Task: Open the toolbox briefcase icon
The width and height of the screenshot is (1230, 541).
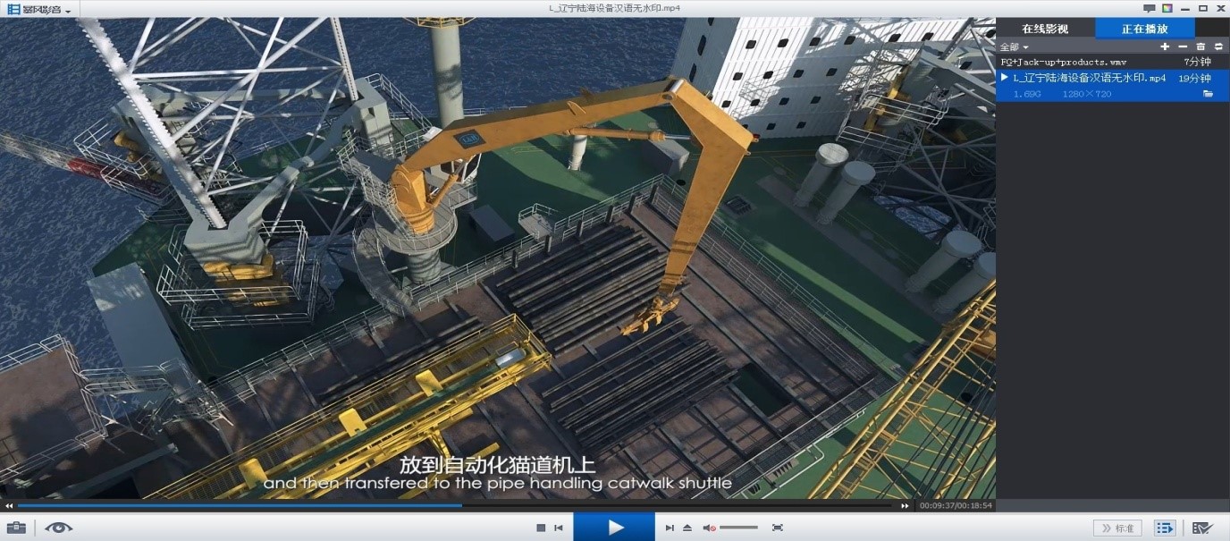Action: [15, 528]
